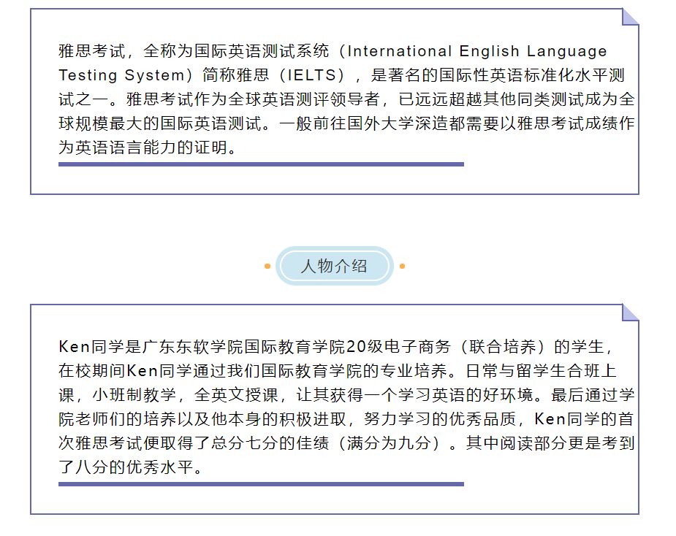This screenshot has width=676, height=536.
Task: Click the folded page corner on top card
Action: click(629, 18)
